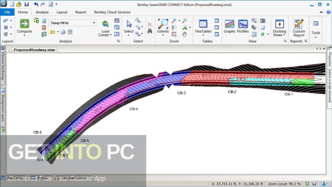The height and width of the screenshot is (187, 332).
Task: Click the Zoom Extents magnifier icon
Action: (x=163, y=23)
